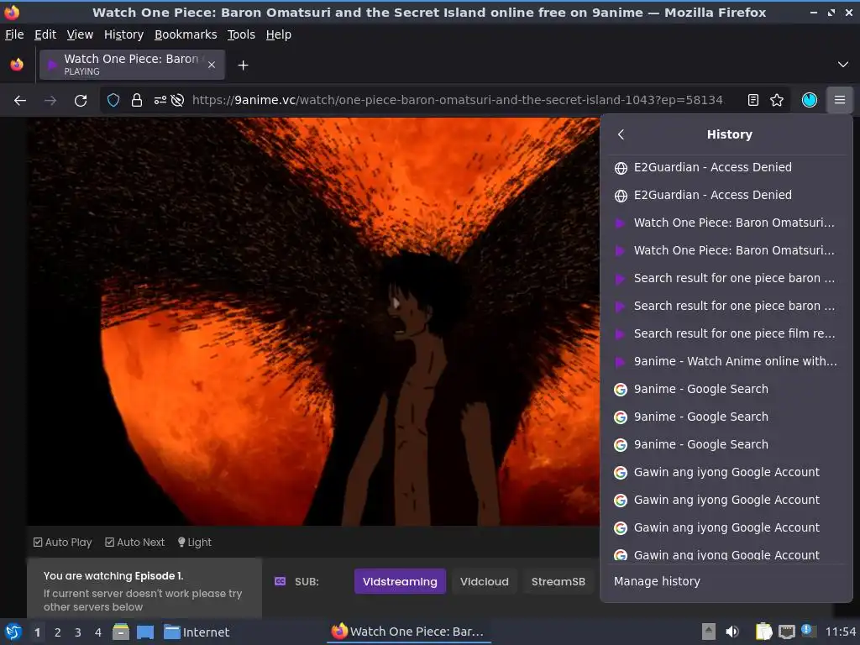This screenshot has height=645, width=860.
Task: Toggle the Light option
Action: (195, 543)
